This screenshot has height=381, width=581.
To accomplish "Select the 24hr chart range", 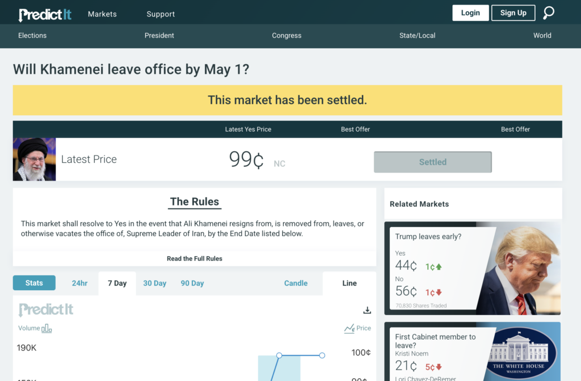I will [79, 283].
